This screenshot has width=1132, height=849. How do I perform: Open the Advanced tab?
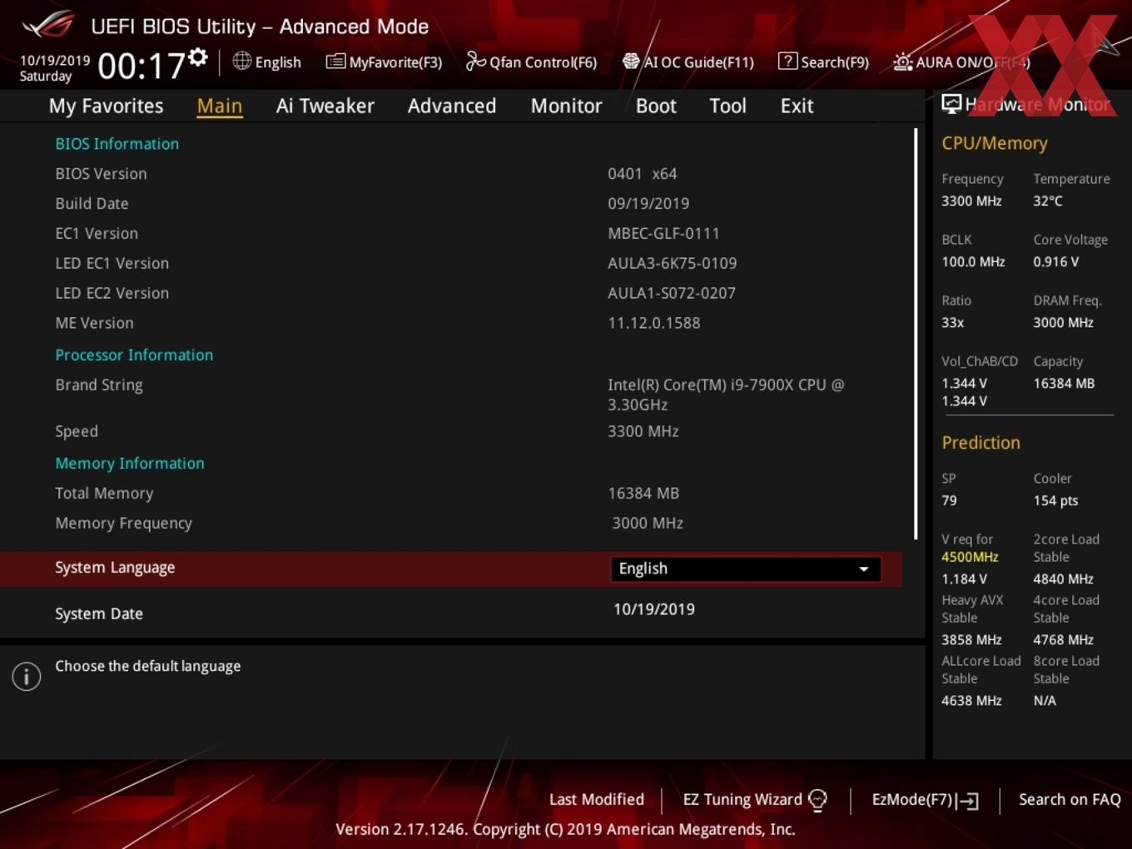pyautogui.click(x=452, y=106)
